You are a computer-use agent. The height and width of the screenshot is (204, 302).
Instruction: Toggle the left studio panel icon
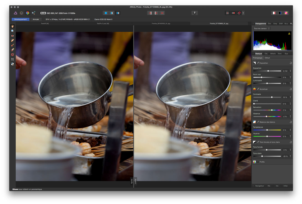tap(274, 13)
